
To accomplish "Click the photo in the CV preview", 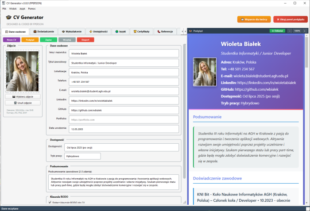I will pos(205,72).
